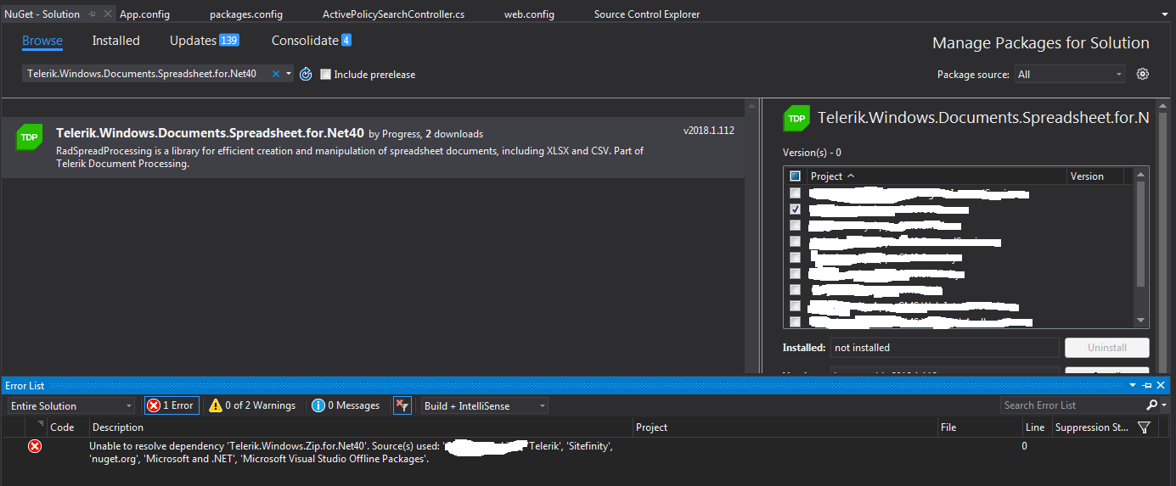Open the Package source dropdown

pos(1070,75)
